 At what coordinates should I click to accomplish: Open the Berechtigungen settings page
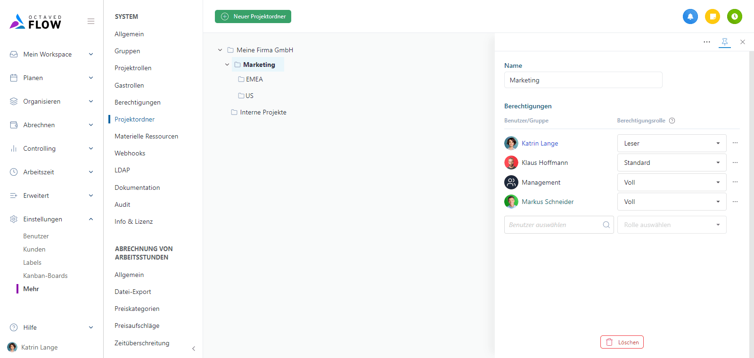[137, 102]
